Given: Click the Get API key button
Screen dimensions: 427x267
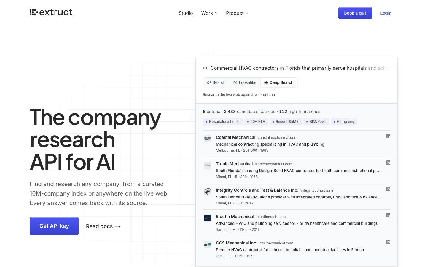Looking at the screenshot, I should click(x=54, y=226).
